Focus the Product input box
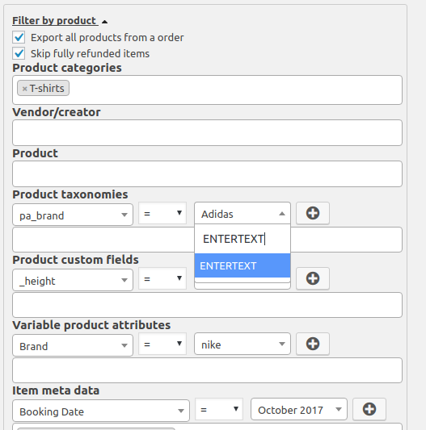The width and height of the screenshot is (426, 430). pos(207,174)
